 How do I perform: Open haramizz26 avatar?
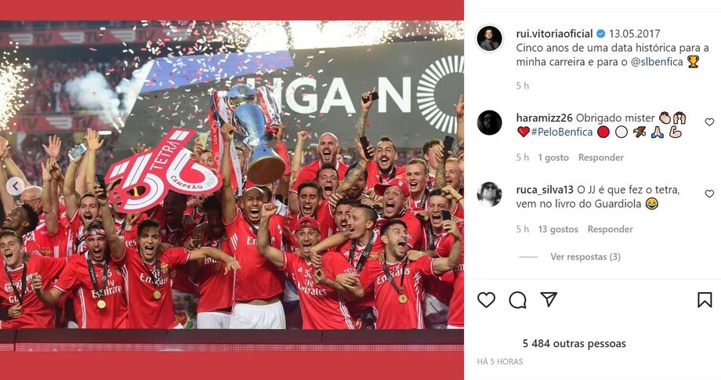(x=489, y=123)
